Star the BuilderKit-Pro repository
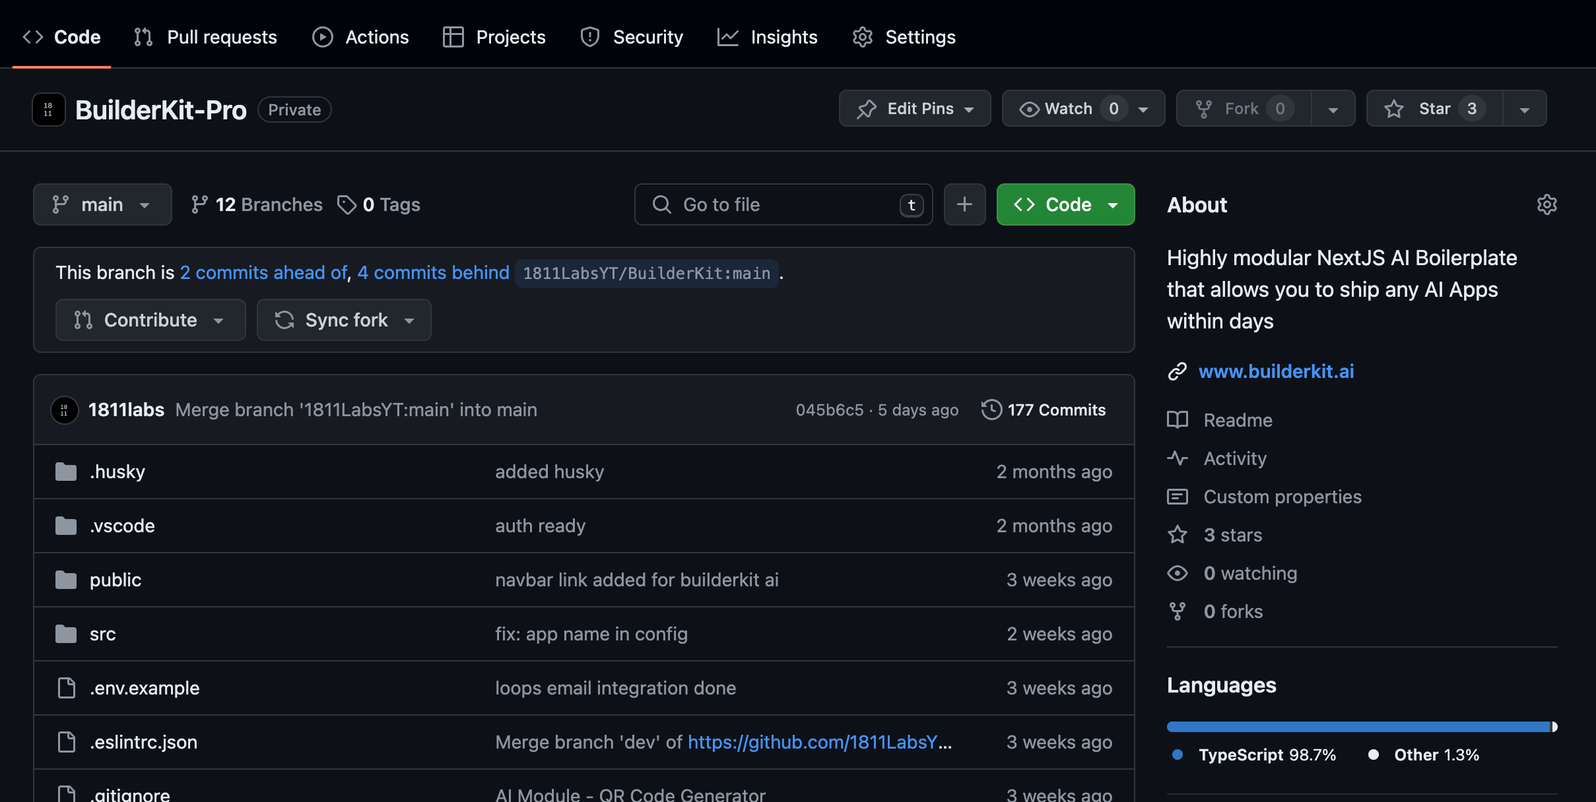Screen dimensions: 1596x802 pyautogui.click(x=1434, y=109)
